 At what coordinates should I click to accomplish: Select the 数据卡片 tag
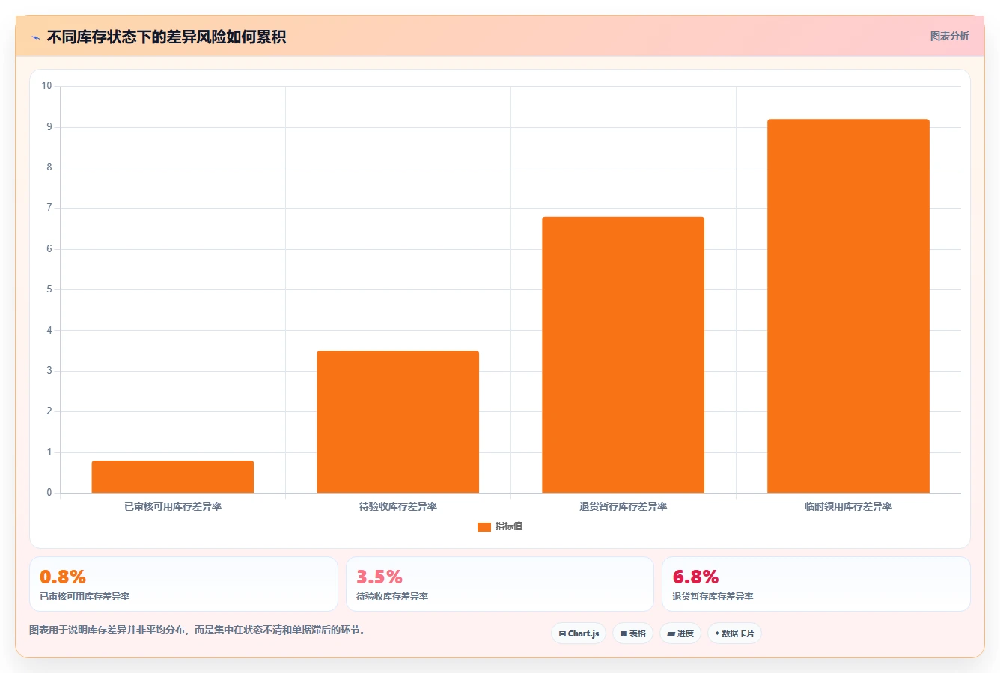tap(734, 633)
